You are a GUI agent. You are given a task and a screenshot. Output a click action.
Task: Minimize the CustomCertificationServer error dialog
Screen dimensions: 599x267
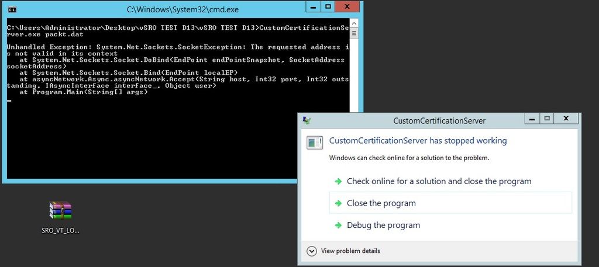coord(531,119)
